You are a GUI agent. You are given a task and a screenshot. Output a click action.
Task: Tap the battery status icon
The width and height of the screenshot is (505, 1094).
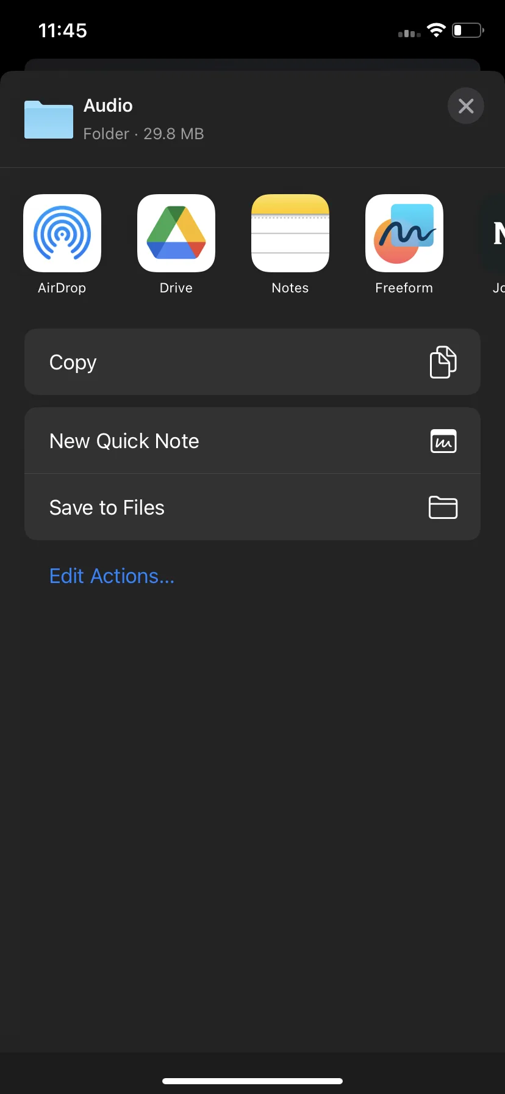tap(468, 30)
